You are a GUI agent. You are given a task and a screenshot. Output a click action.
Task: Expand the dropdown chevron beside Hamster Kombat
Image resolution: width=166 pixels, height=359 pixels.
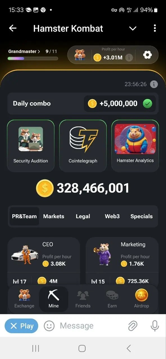[133, 28]
